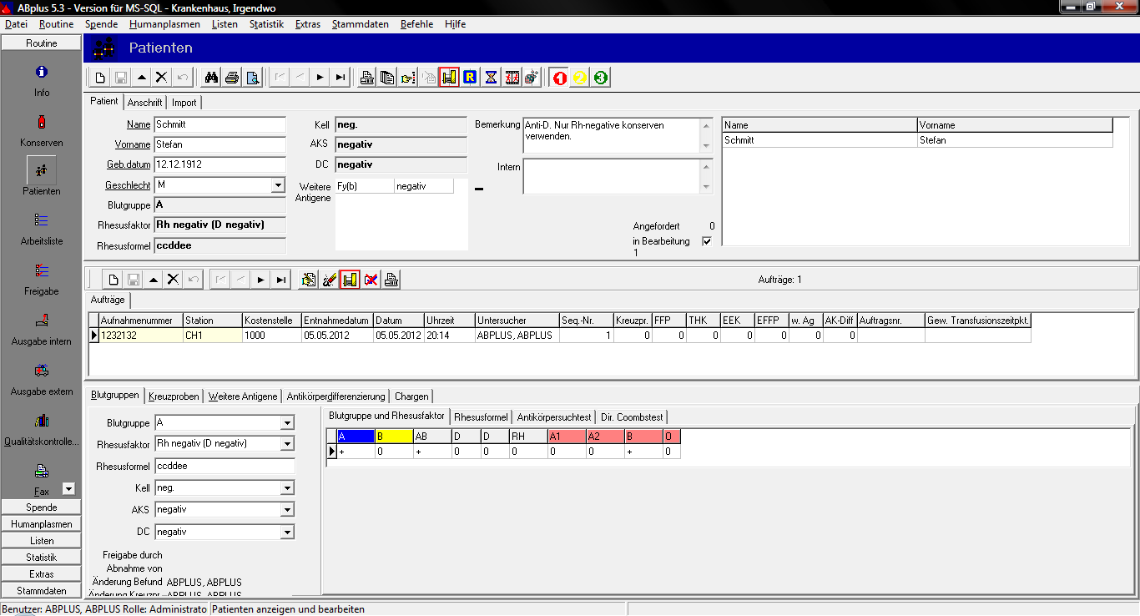Select the Antikörpersuchtest tab
Screen dimensions: 1140x616
554,417
